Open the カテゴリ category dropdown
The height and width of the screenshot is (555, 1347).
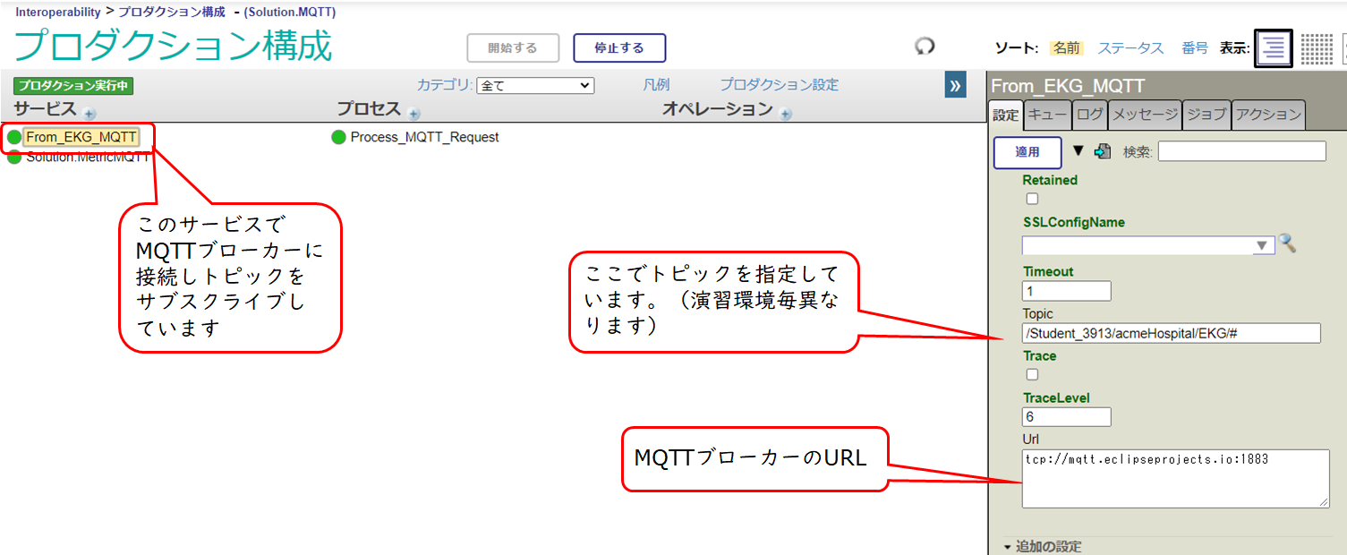click(534, 86)
